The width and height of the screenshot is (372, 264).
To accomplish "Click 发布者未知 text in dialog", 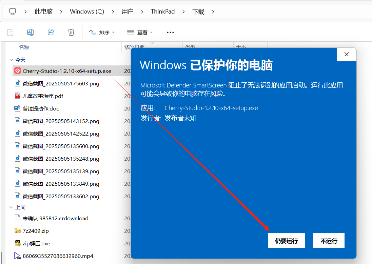I will click(180, 118).
